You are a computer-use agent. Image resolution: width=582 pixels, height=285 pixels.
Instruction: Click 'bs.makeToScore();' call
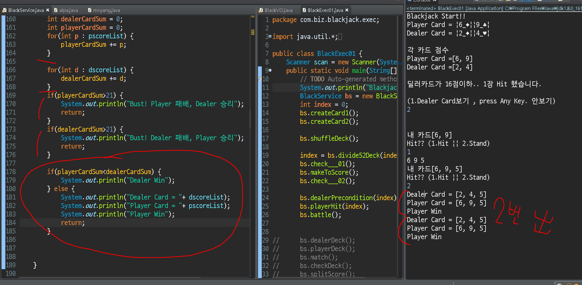coord(329,172)
